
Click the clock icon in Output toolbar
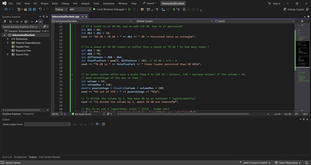coord(103,124)
